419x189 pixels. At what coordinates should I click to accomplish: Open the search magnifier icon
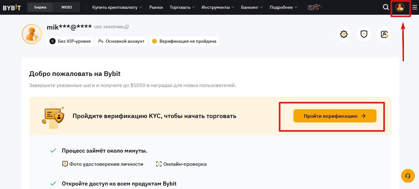(386, 7)
